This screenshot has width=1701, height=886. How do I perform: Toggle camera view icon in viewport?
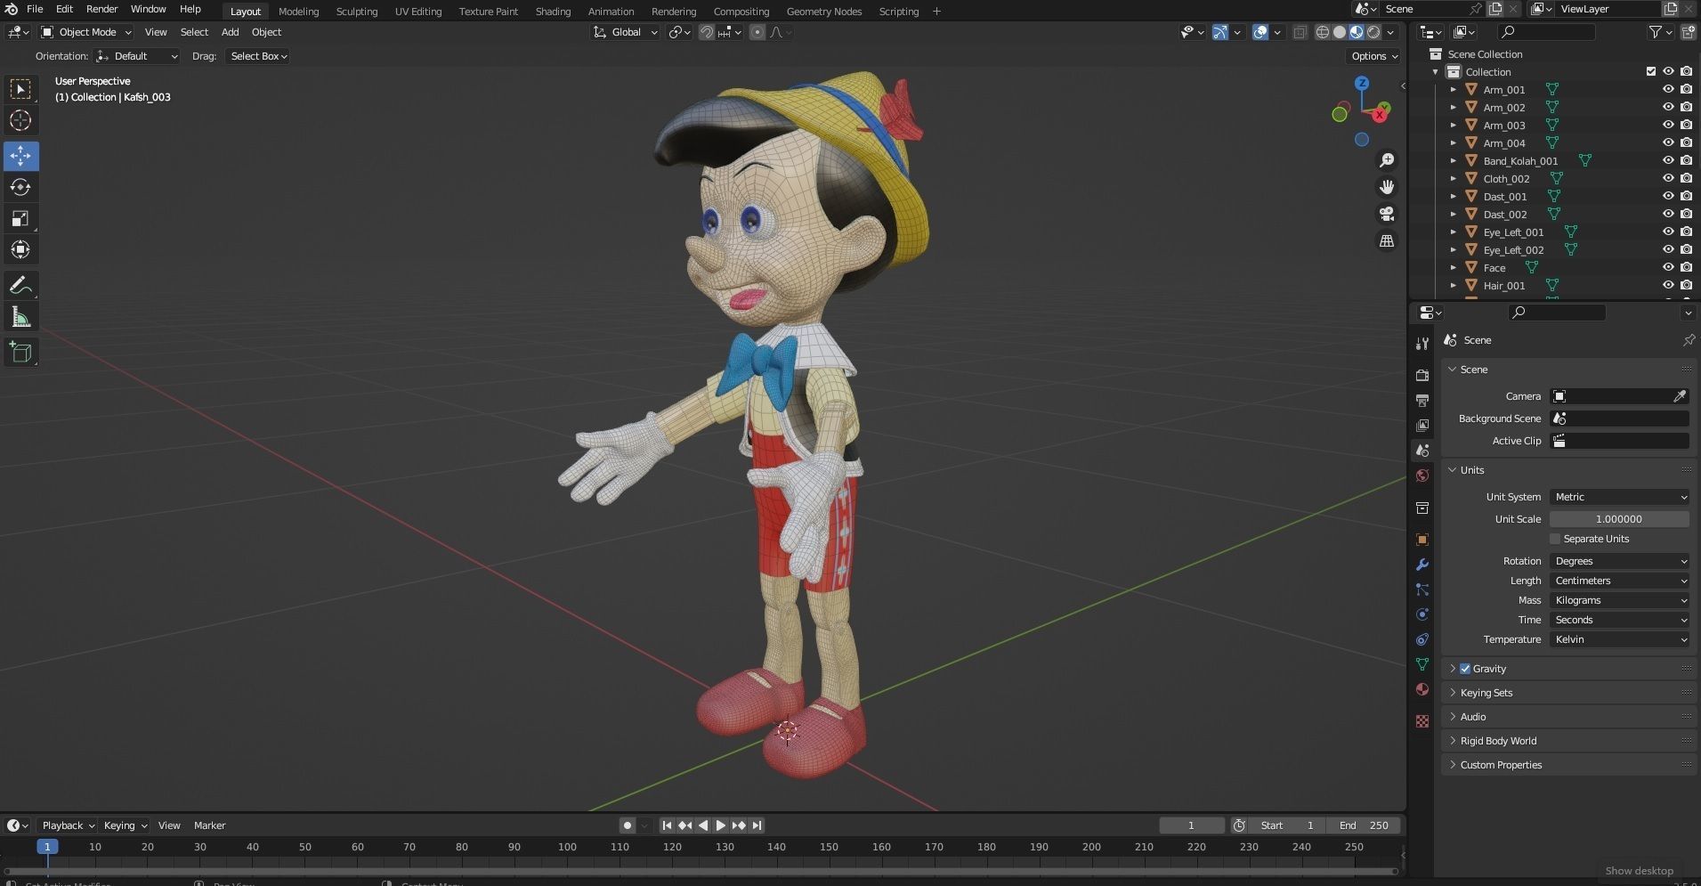pos(1387,214)
